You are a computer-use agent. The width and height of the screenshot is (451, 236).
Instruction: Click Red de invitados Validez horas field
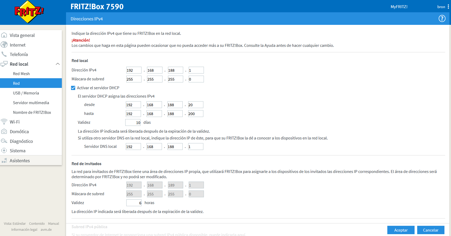point(134,203)
